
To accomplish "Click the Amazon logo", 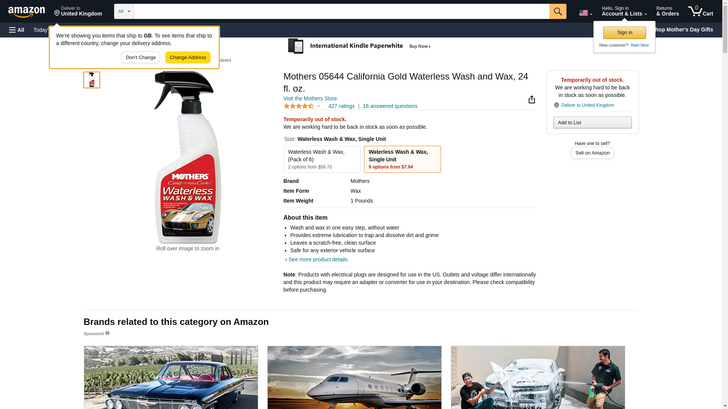I will point(27,12).
